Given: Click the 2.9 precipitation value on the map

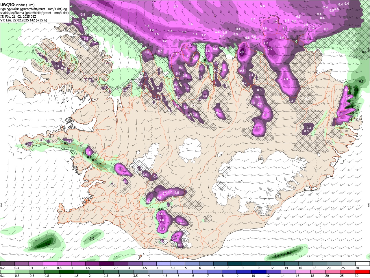Looking at the screenshot, I should tap(242, 52).
